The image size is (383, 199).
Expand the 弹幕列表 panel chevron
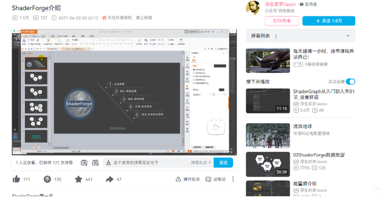pyautogui.click(x=348, y=36)
